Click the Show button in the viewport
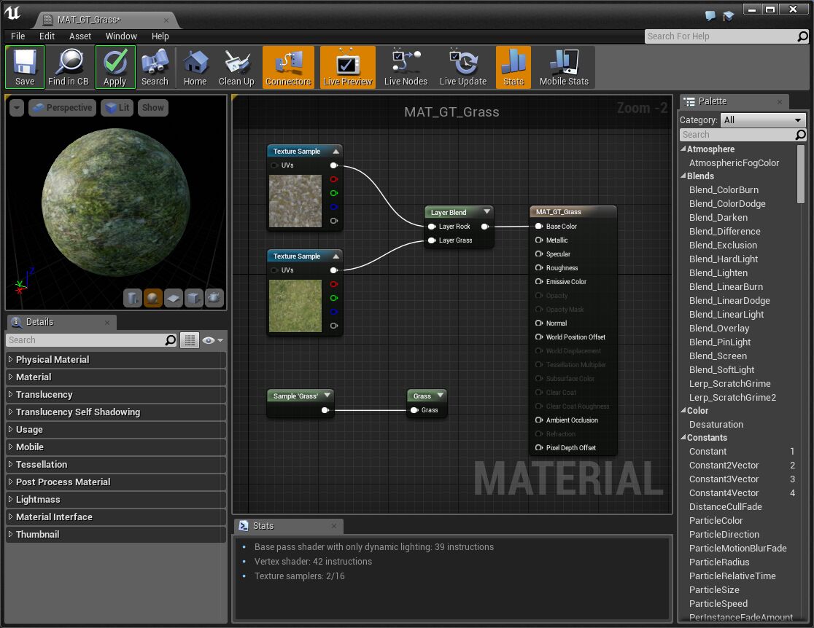The image size is (814, 628). [152, 108]
